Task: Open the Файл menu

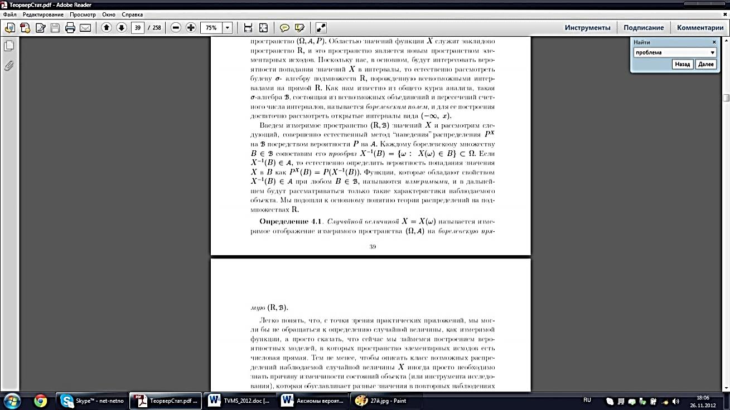Action: coord(9,14)
